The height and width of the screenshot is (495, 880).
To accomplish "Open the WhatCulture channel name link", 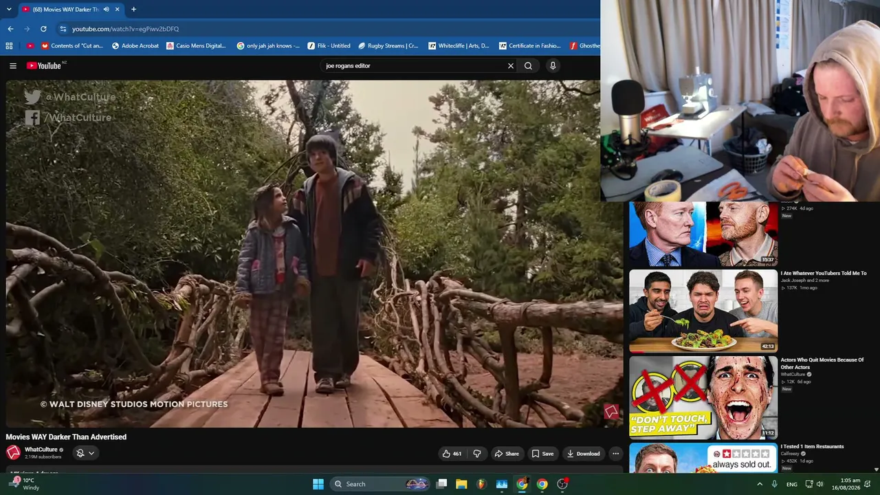I will (41, 450).
